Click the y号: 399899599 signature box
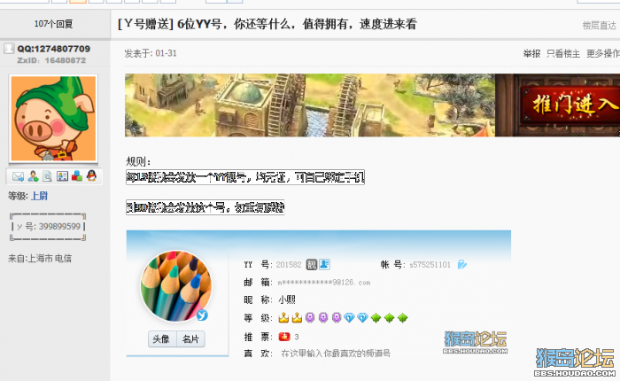The width and height of the screenshot is (620, 381). click(x=48, y=227)
